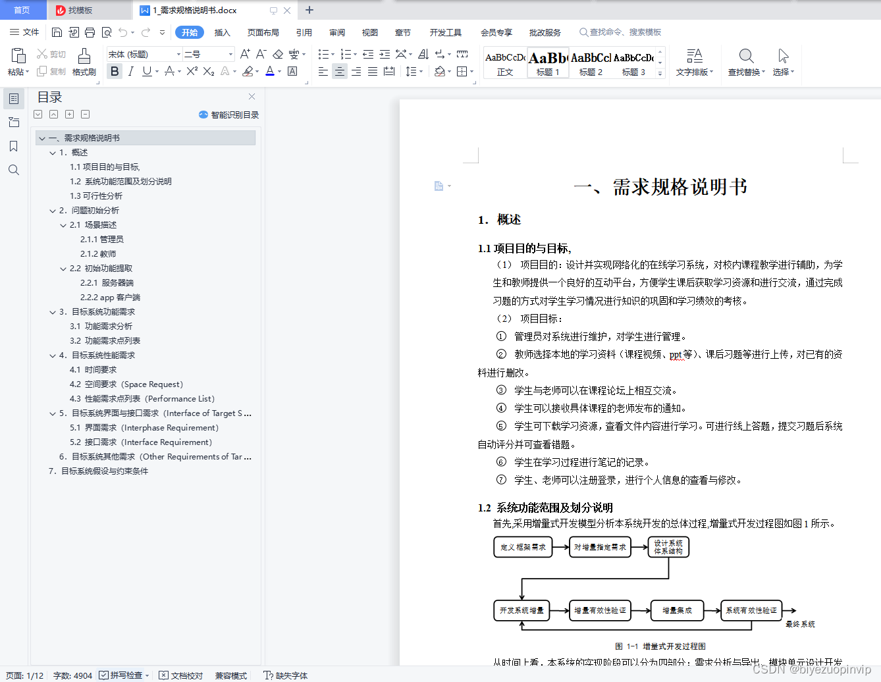Select outline entry 1.3 可行性分析
The image size is (881, 682).
96,196
